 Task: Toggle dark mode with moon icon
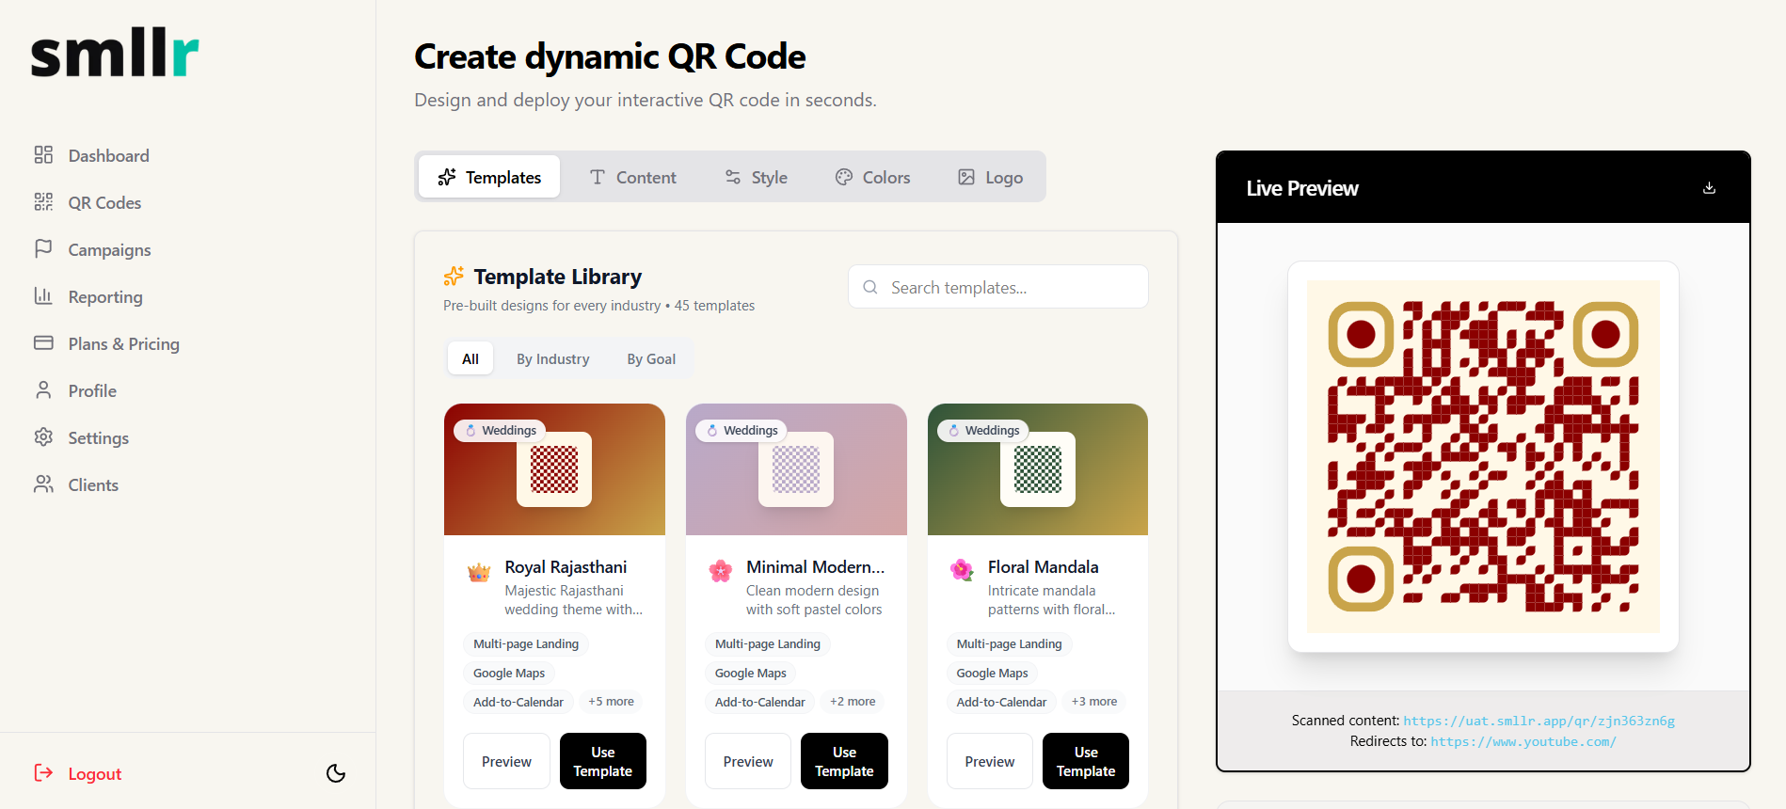coord(336,773)
